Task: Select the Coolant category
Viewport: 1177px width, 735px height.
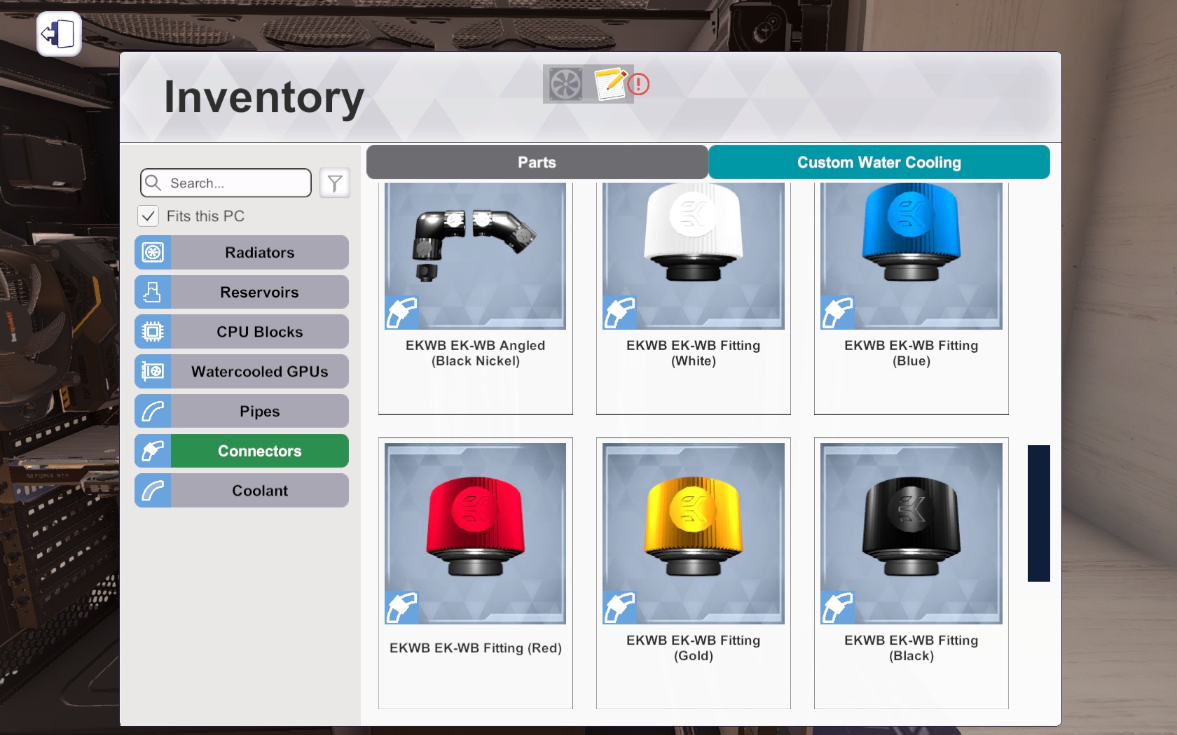Action: (x=242, y=490)
